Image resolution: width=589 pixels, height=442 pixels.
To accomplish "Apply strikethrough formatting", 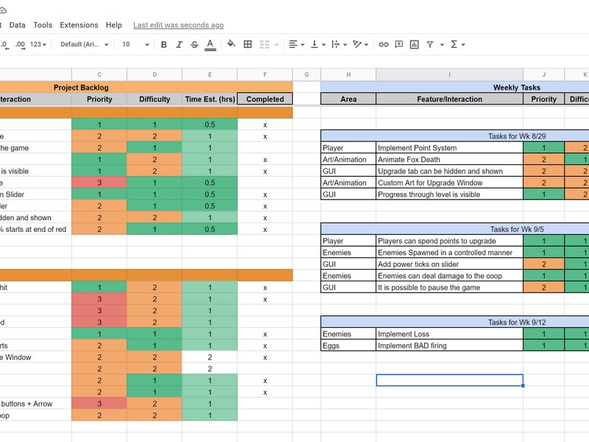I will coord(194,45).
